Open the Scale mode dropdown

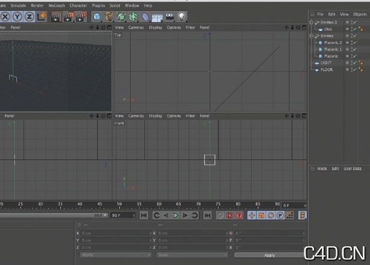pyautogui.click(x=193, y=255)
